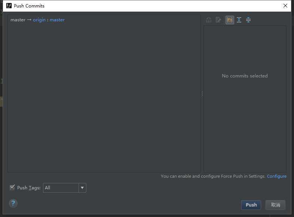Click the splitter handle between panels

pos(202,93)
